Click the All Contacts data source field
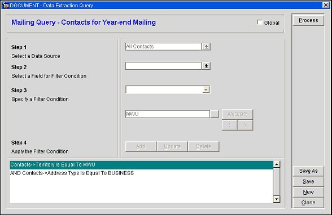This screenshot has height=215, width=332. tap(163, 47)
